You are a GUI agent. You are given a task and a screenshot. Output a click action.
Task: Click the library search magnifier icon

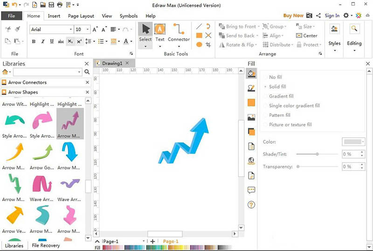(x=87, y=72)
